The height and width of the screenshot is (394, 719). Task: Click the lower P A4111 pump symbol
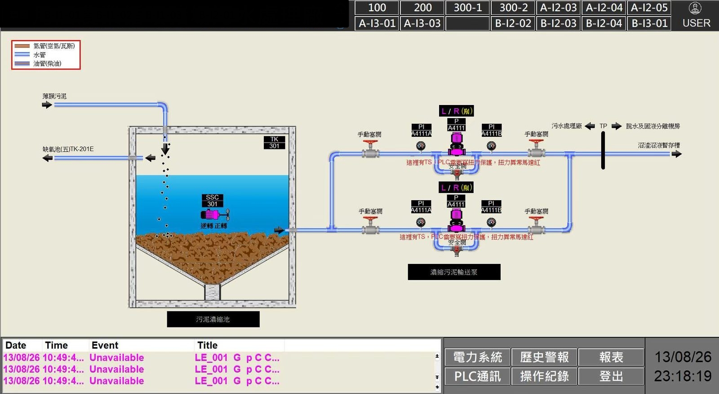click(456, 220)
